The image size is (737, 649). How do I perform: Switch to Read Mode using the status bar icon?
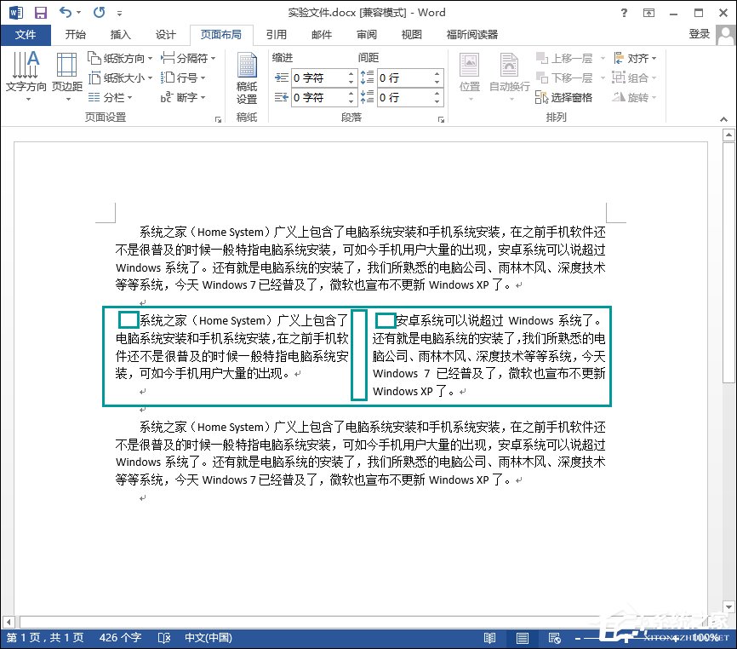pos(490,637)
